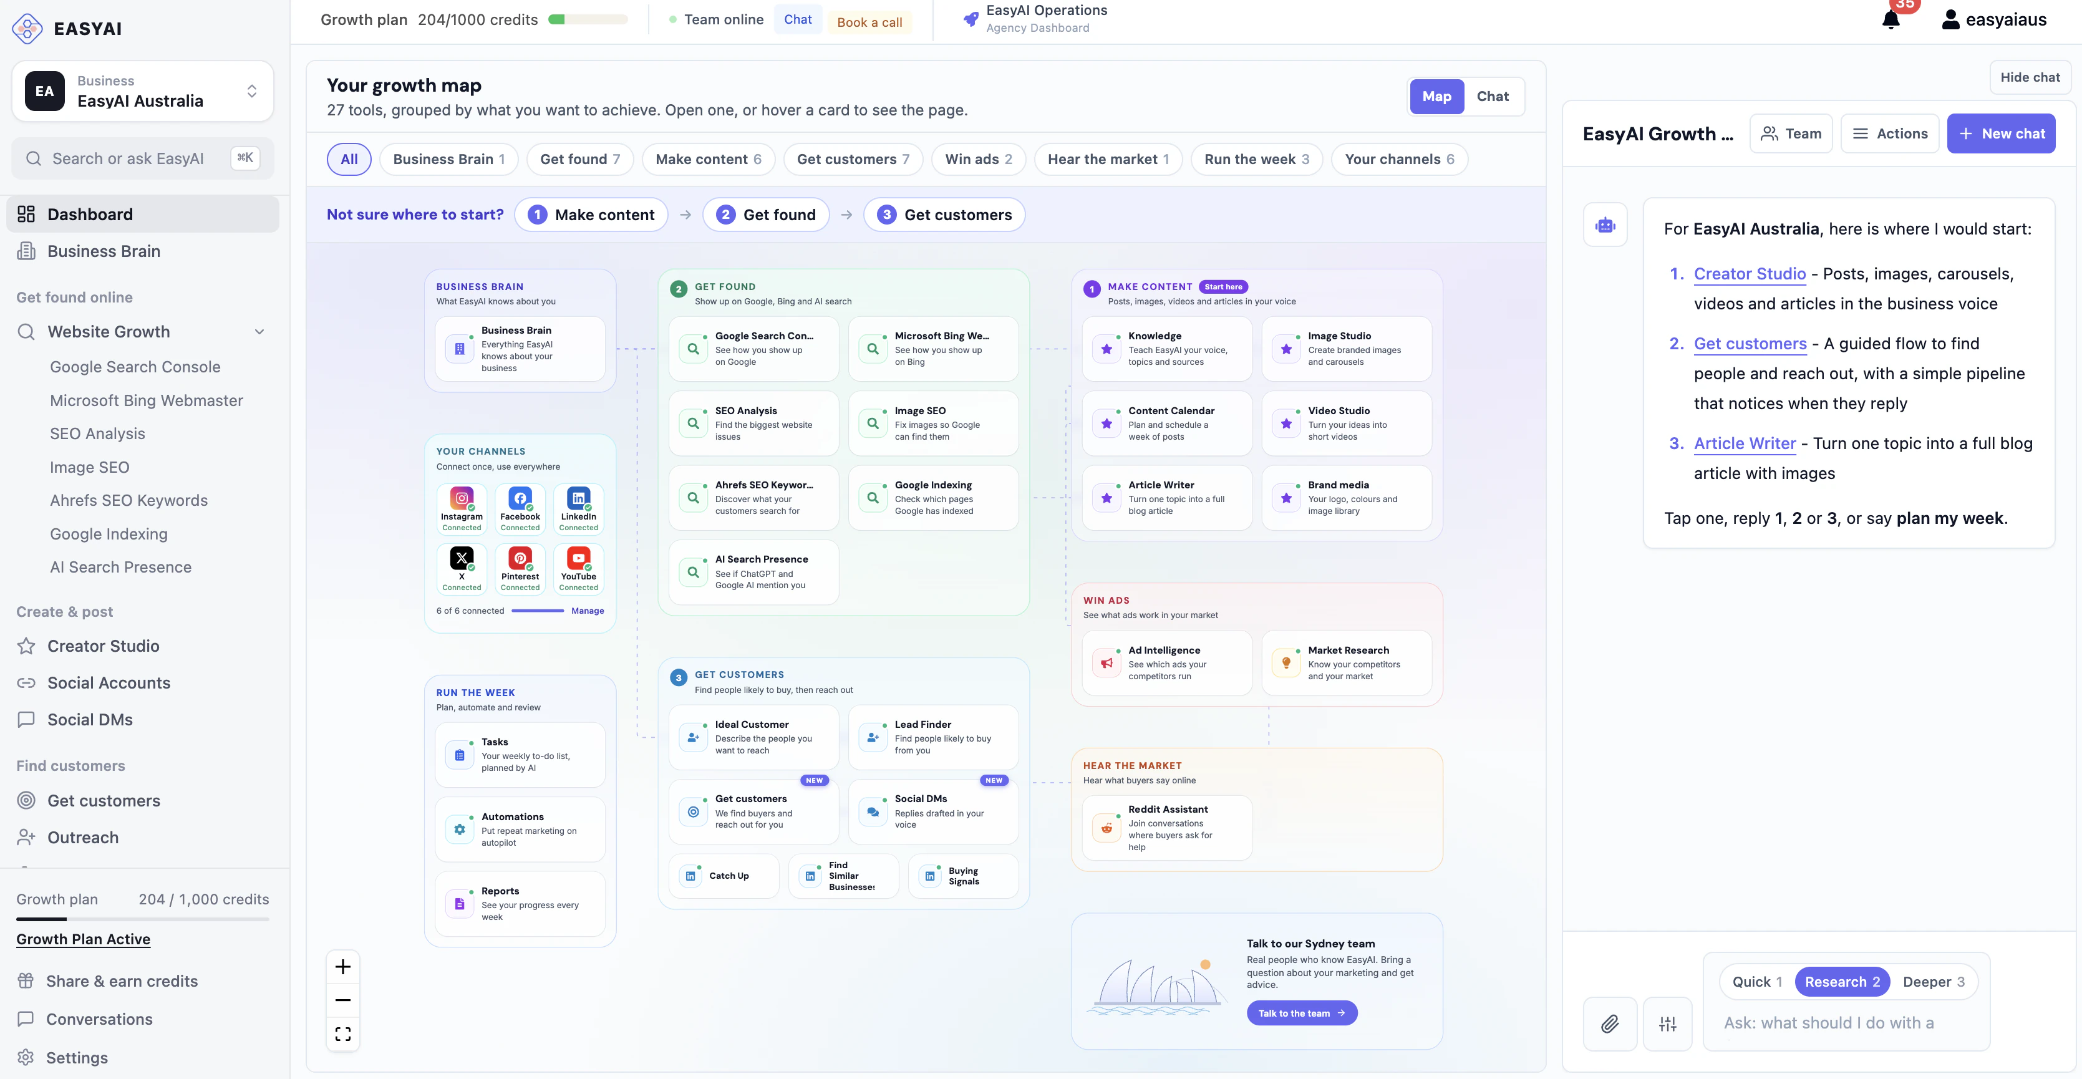The width and height of the screenshot is (2082, 1079).
Task: Collapse the Website Growth section chevron
Action: coord(259,331)
